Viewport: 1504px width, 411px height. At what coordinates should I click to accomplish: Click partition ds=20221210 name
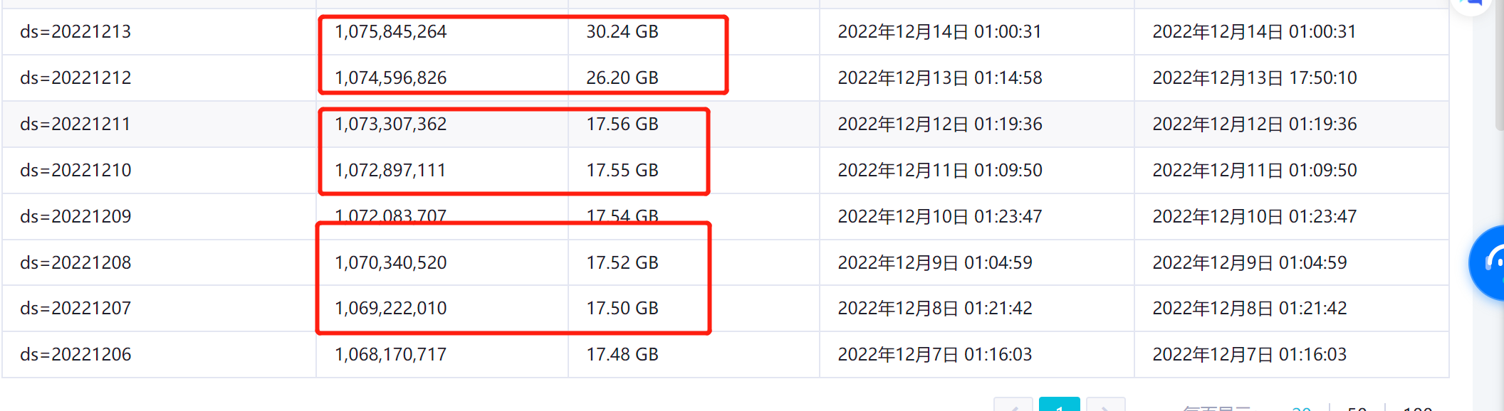(x=75, y=171)
